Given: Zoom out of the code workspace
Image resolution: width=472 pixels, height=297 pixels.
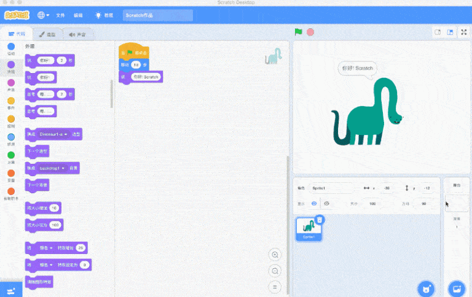Looking at the screenshot, I should (275, 271).
